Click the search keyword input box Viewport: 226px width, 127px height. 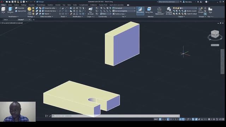(x=169, y=2)
